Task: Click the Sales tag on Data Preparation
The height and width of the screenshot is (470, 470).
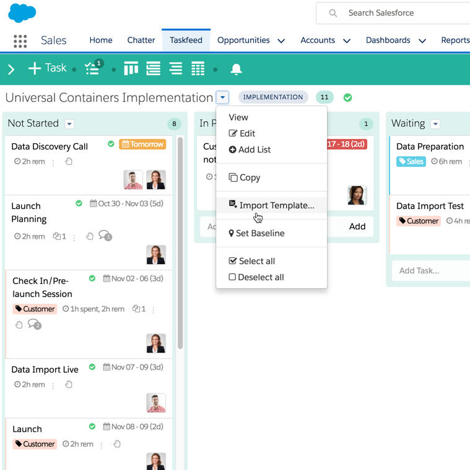Action: click(411, 161)
